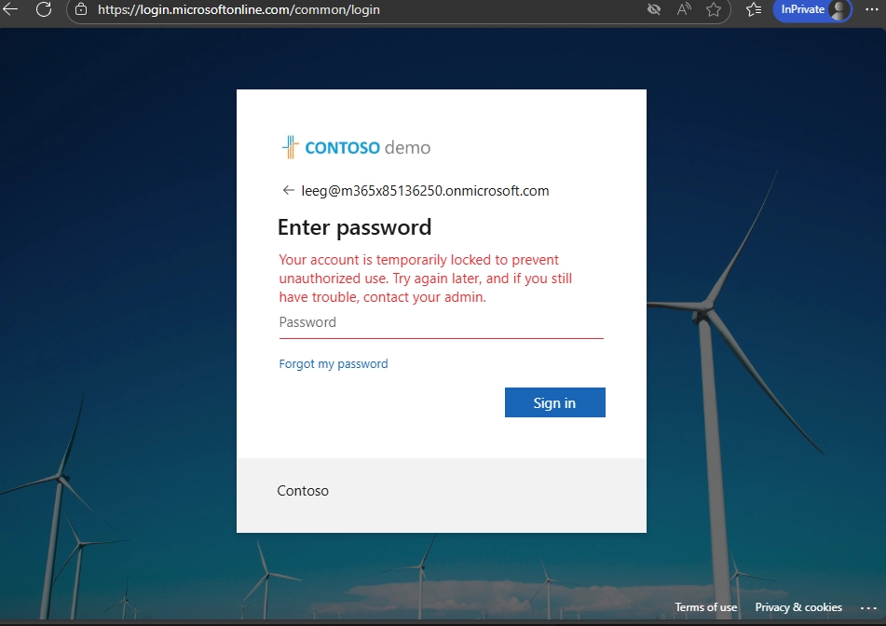Open Privacy & cookies
The width and height of the screenshot is (886, 626).
click(798, 606)
